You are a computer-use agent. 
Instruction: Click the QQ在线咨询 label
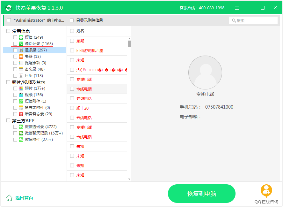click(x=266, y=202)
